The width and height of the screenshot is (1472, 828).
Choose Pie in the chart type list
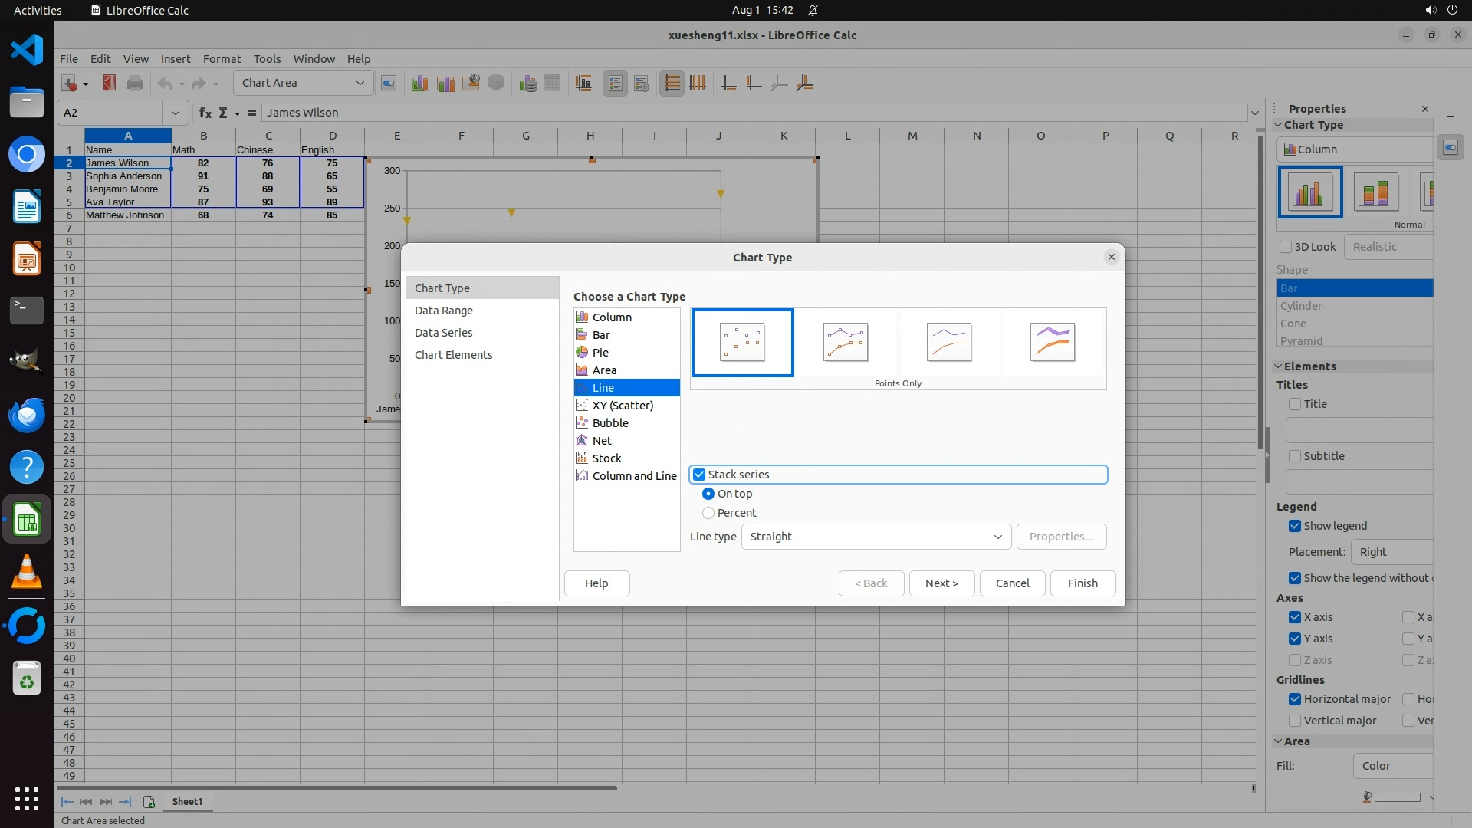point(600,353)
